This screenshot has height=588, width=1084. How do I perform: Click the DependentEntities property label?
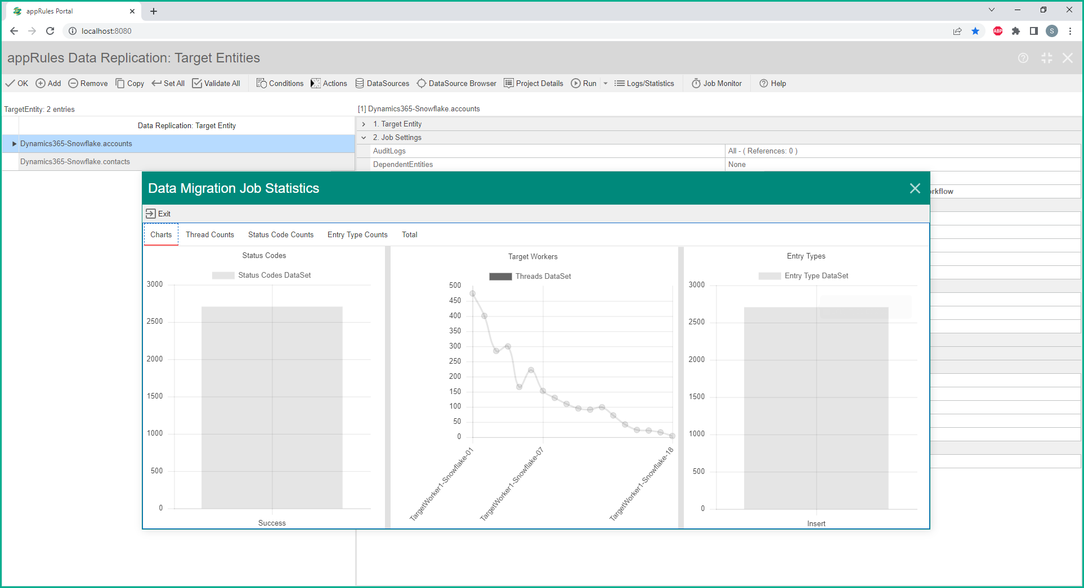click(x=403, y=165)
